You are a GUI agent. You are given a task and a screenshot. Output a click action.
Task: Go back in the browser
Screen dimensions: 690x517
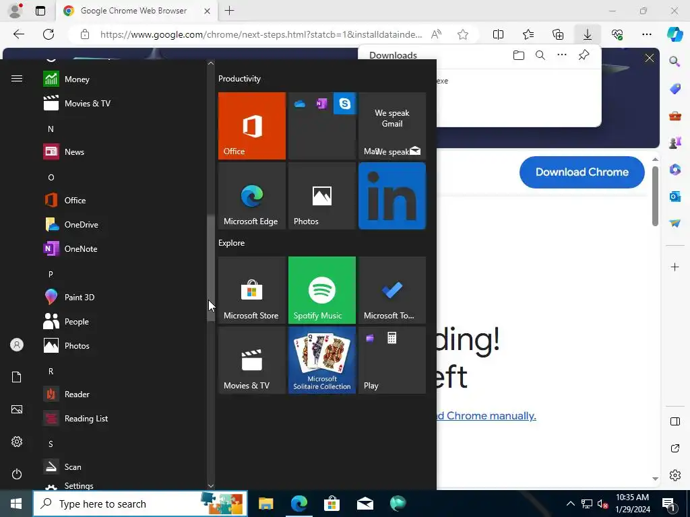click(19, 34)
